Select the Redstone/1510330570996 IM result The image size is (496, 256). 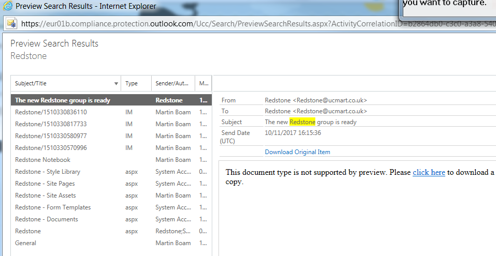pyautogui.click(x=51, y=148)
